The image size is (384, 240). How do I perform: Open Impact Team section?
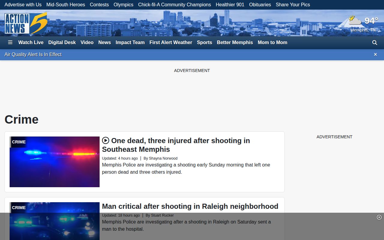point(130,43)
